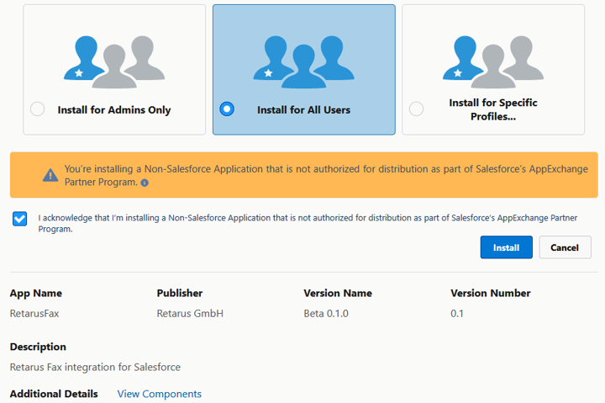Click the Specific Profiles people icon
The height and width of the screenshot is (403, 605).
493,61
